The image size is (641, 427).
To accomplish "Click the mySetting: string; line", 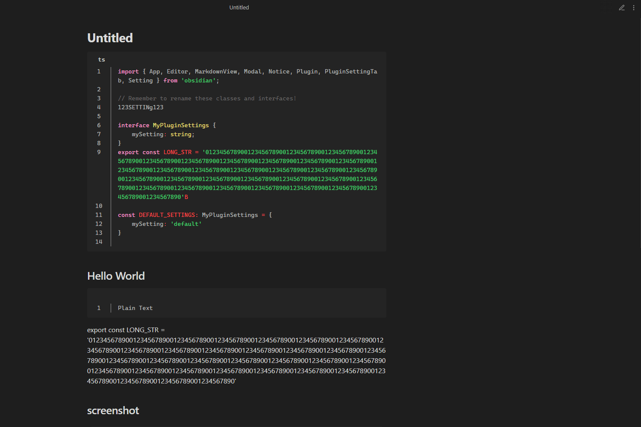I will tap(163, 135).
